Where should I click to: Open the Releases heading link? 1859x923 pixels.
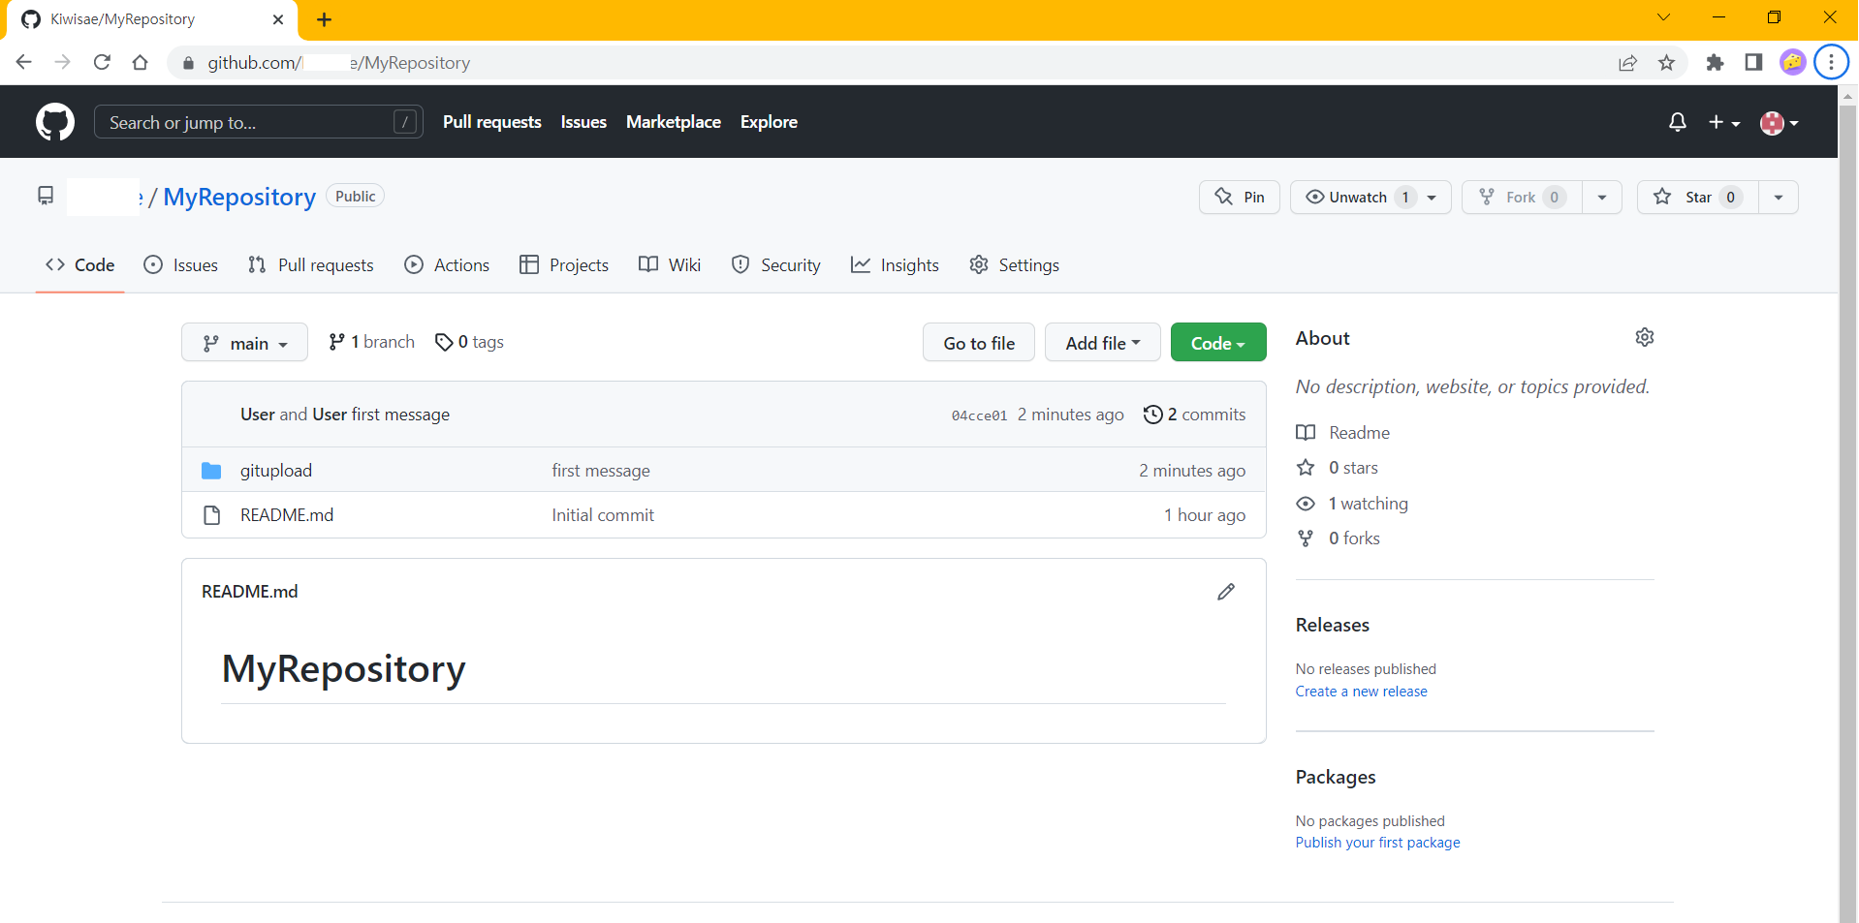point(1332,626)
